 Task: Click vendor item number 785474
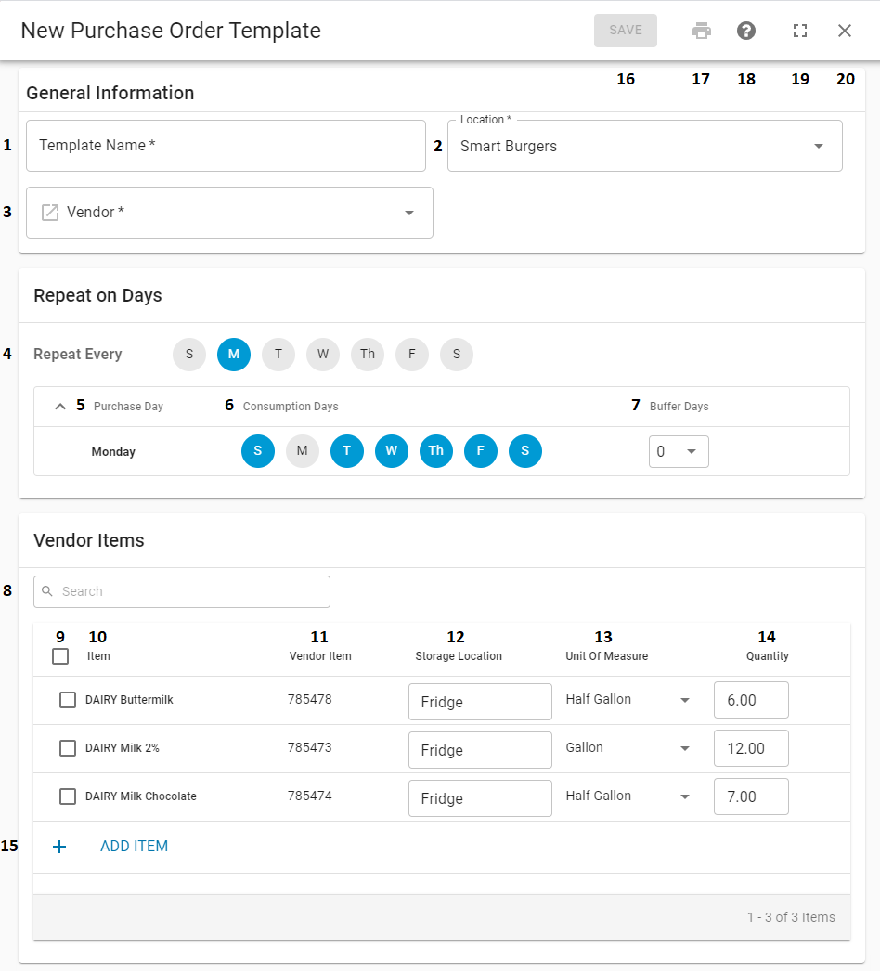click(310, 796)
